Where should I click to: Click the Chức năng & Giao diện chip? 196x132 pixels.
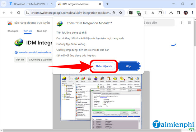40,60
